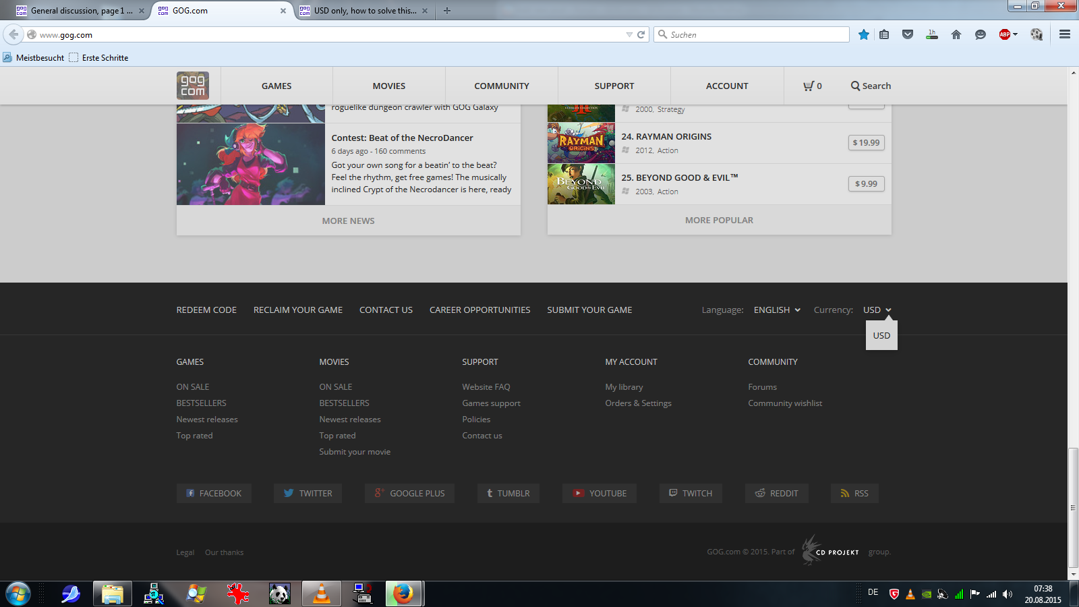Image resolution: width=1079 pixels, height=607 pixels.
Task: Open SUBMIT YOUR GAME link
Action: [x=589, y=310]
